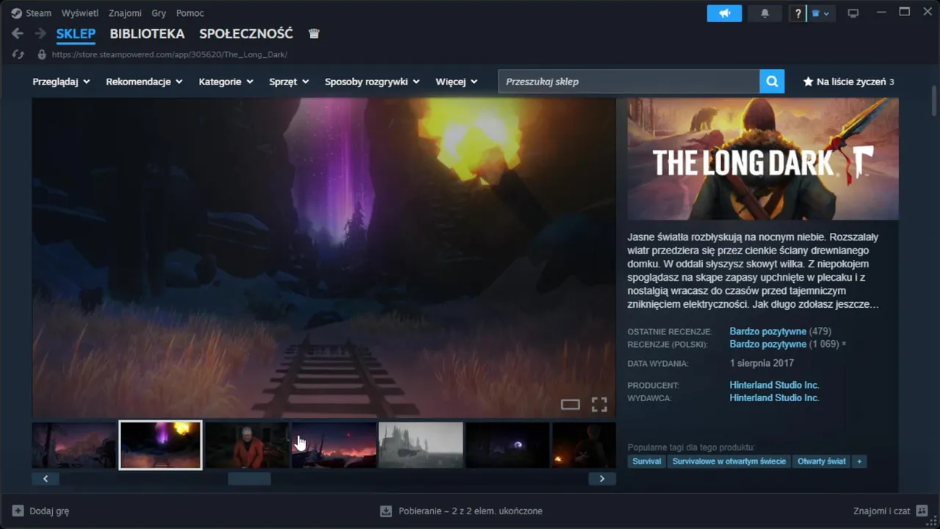Select the foggy gray landscape thumbnail

click(421, 445)
